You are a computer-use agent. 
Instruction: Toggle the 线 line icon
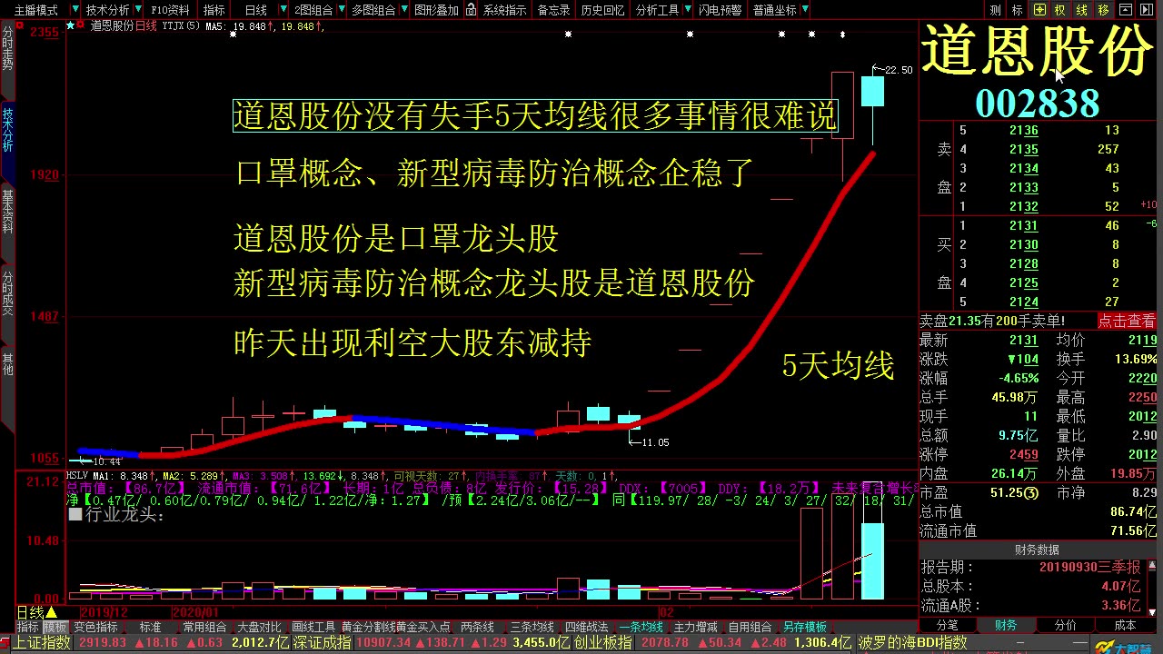click(1082, 10)
